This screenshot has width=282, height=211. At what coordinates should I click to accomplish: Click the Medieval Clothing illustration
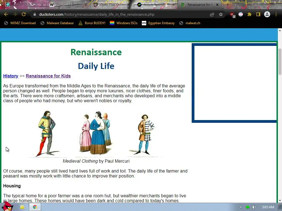coord(96,134)
